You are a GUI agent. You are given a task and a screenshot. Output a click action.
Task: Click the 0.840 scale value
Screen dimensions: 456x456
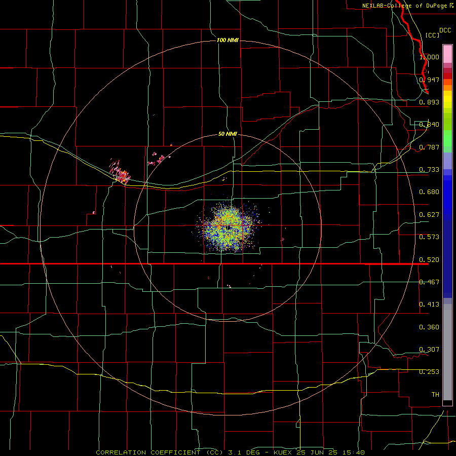(429, 125)
